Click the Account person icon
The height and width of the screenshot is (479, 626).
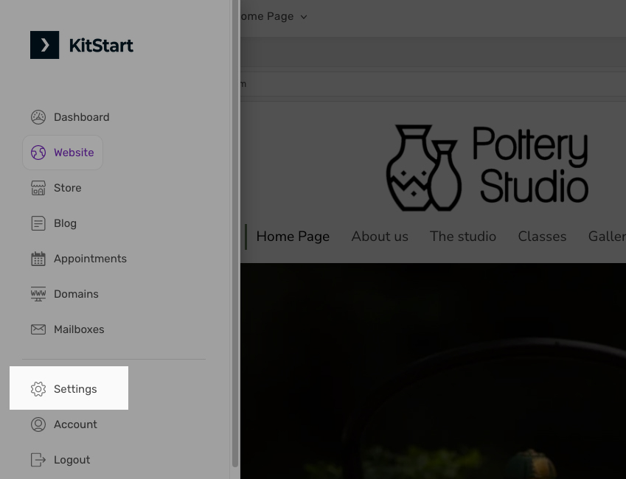point(38,424)
